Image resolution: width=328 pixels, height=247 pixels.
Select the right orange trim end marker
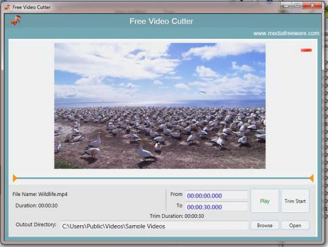(x=311, y=178)
